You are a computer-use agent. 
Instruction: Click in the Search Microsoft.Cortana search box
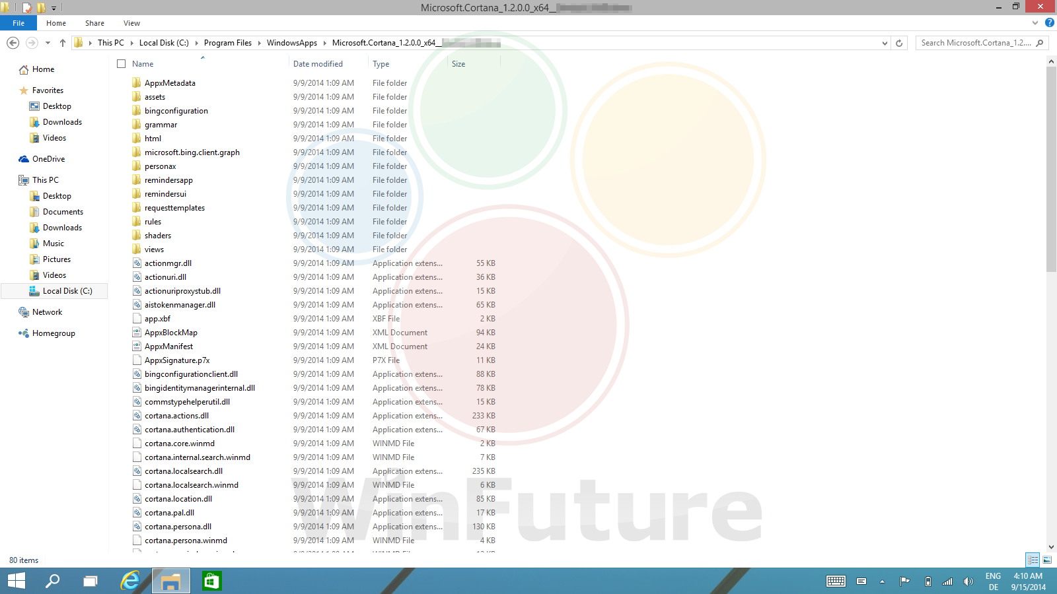coord(976,43)
